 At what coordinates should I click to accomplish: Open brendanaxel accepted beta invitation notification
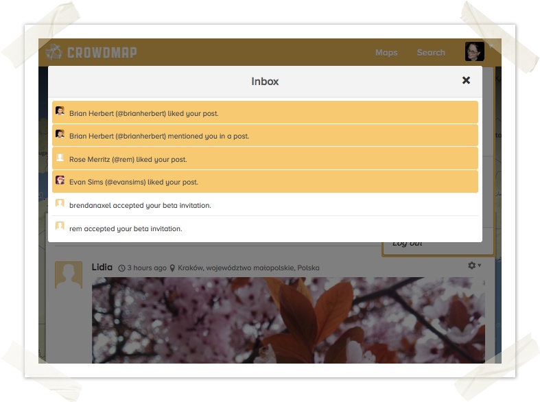pyautogui.click(x=140, y=206)
